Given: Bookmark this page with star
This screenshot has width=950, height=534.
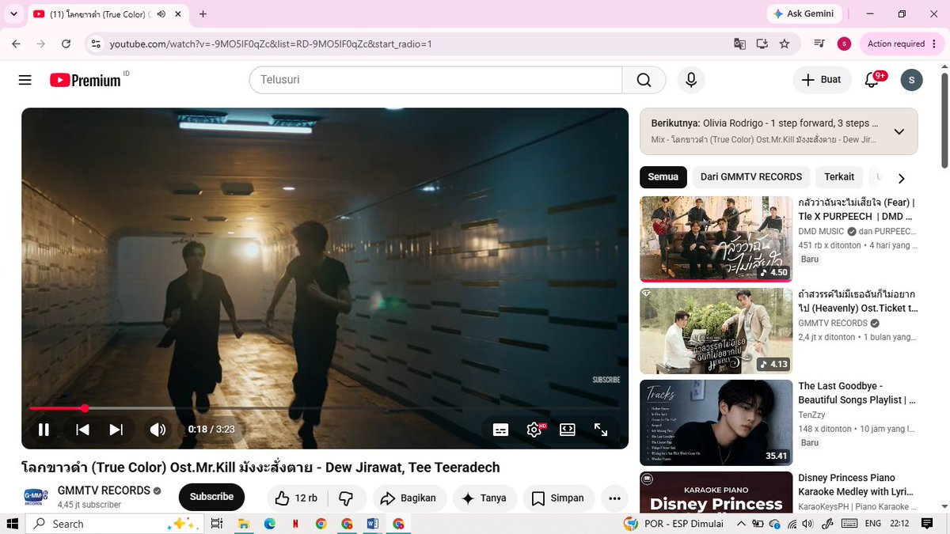Looking at the screenshot, I should tap(785, 44).
